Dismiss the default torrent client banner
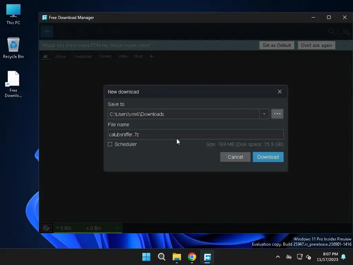 click(x=344, y=45)
